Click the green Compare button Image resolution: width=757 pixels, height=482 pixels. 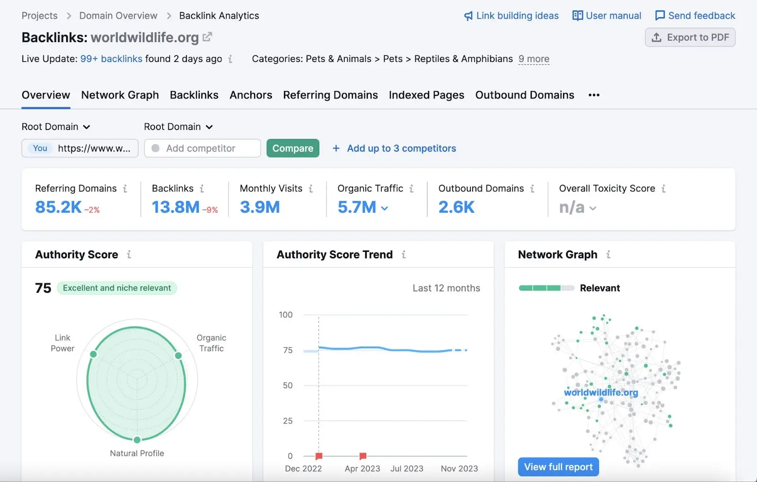coord(293,148)
